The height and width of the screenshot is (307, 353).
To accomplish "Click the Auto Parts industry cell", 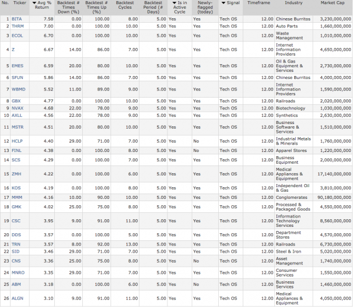I will click(x=287, y=26).
